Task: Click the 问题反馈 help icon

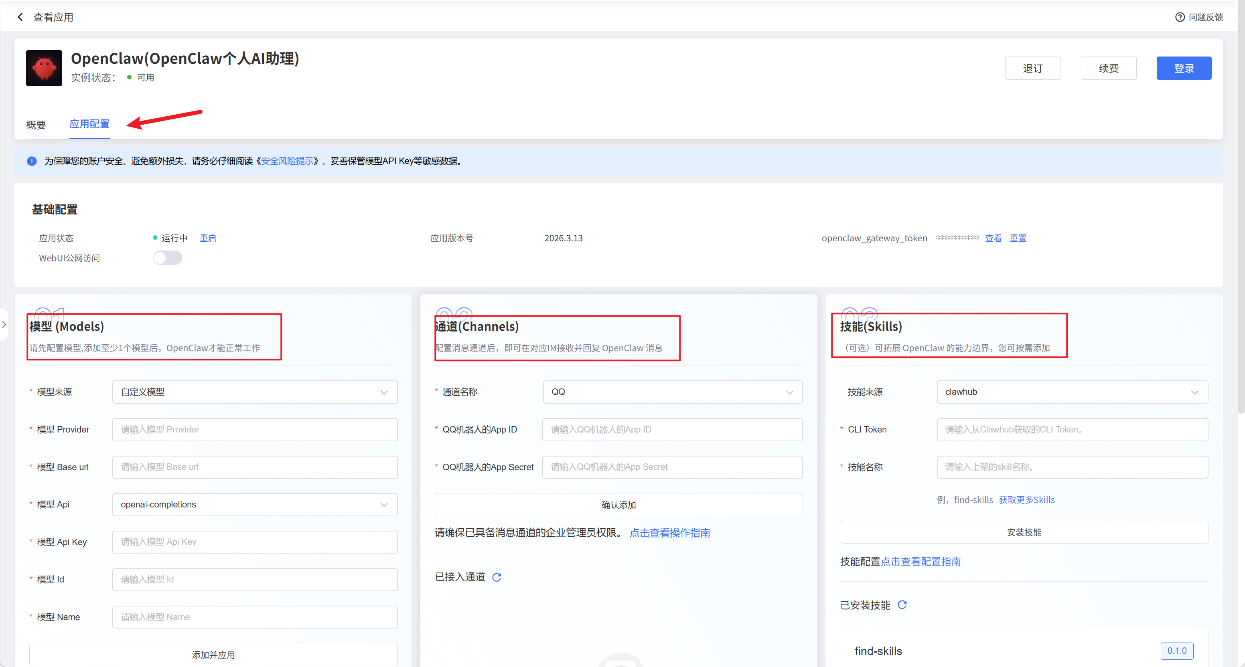Action: coord(1180,17)
